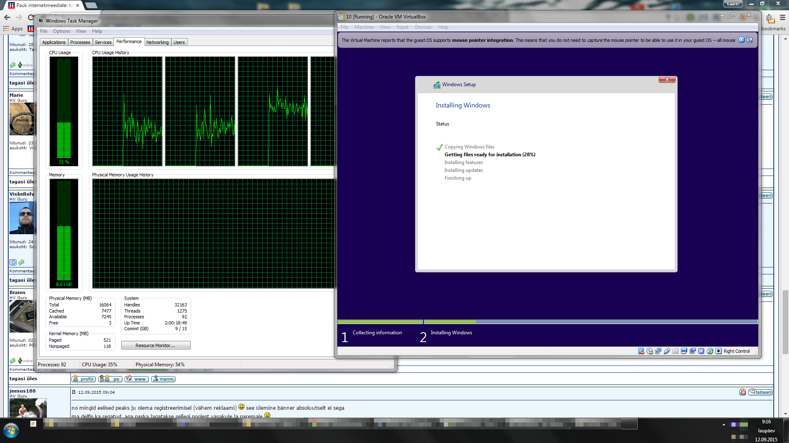Click the taskbar clock showing 9:16
789x443 pixels.
pos(766,422)
